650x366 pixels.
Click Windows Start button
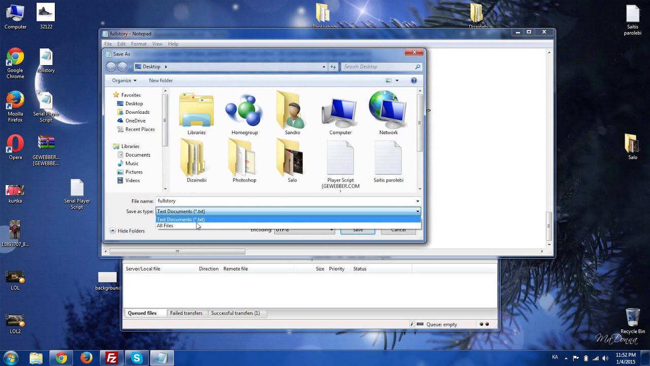point(11,358)
